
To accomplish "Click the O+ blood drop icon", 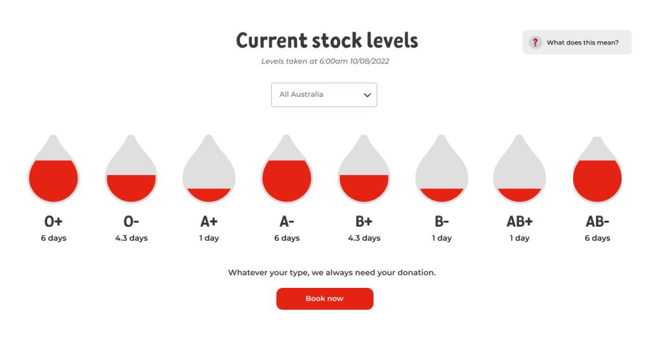I will coord(54,171).
